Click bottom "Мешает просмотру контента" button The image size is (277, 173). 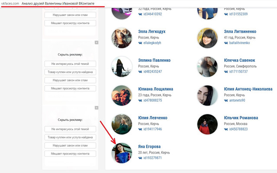point(70,154)
